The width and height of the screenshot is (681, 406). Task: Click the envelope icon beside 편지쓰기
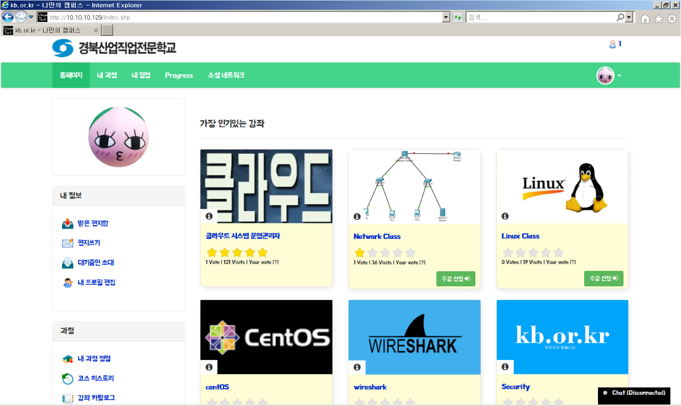point(67,243)
